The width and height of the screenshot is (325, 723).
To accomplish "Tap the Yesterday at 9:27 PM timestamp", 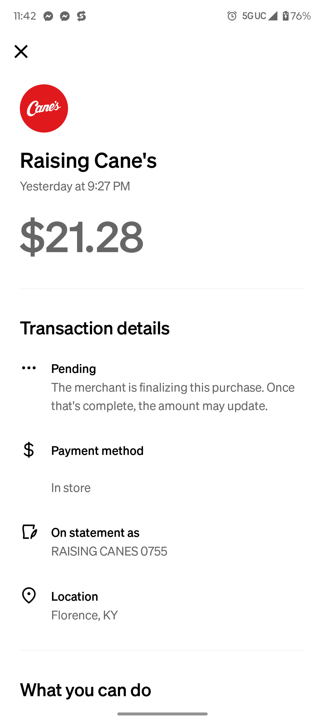I will tap(75, 186).
